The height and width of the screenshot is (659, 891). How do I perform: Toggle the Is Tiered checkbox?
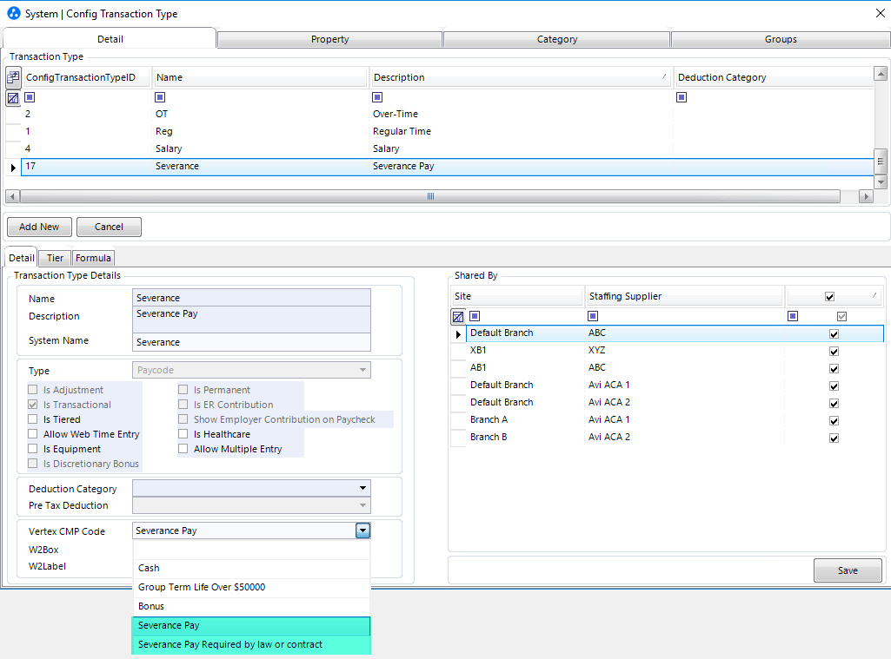tap(33, 419)
